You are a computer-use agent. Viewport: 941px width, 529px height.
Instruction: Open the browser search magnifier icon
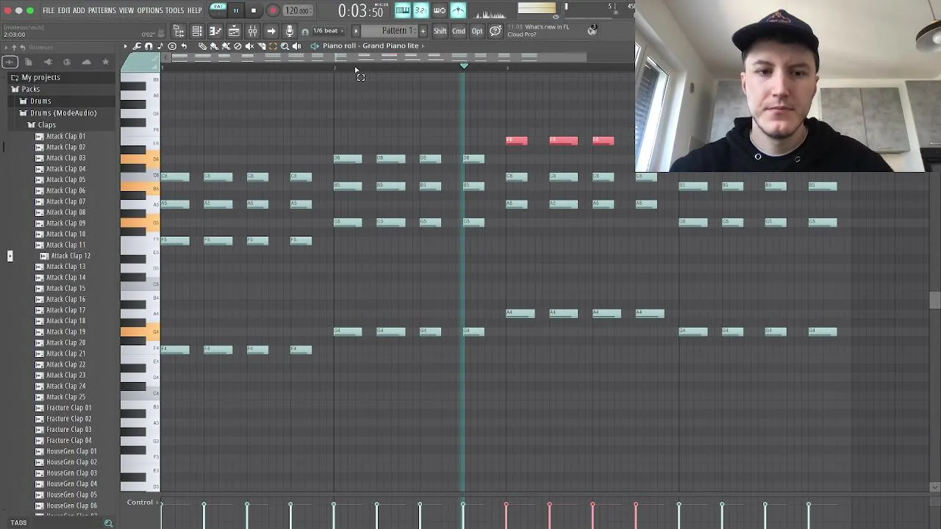click(108, 523)
